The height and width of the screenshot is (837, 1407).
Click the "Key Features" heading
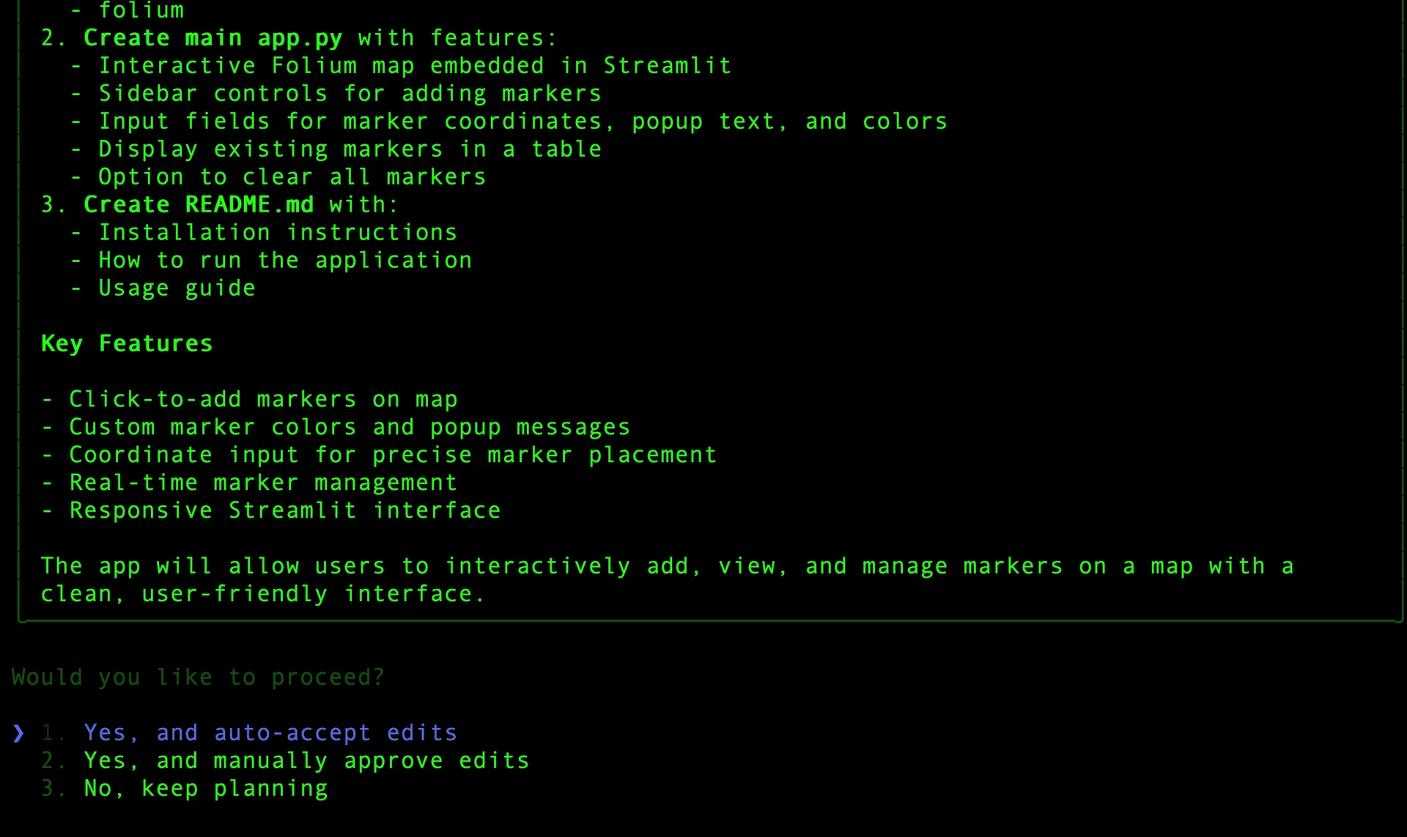[127, 343]
